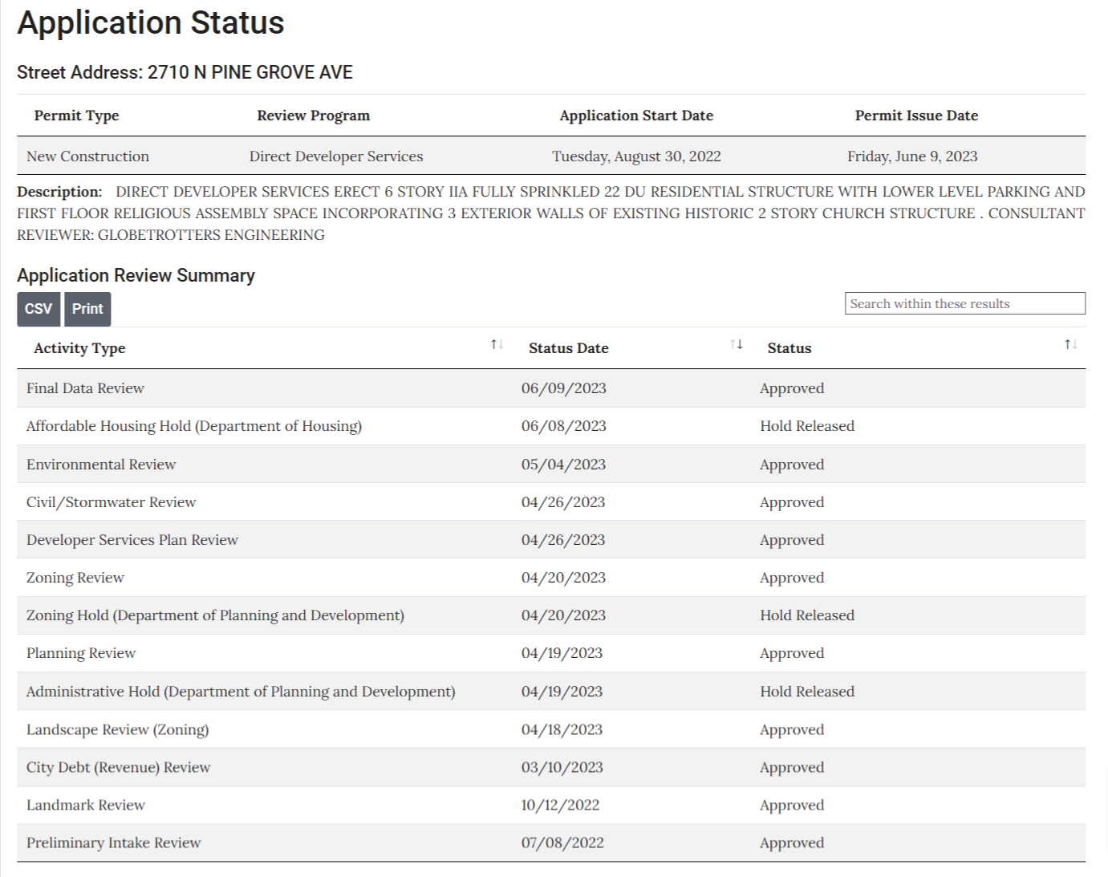1108x877 pixels.
Task: Select the Environmental Review activity
Action: (x=101, y=465)
